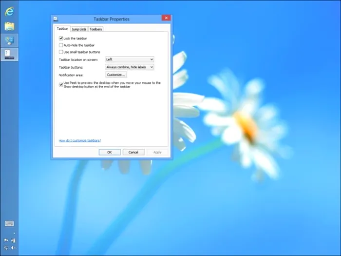Image resolution: width=341 pixels, height=256 pixels.
Task: Click the Taskbar Properties title bar icon
Action: point(56,19)
